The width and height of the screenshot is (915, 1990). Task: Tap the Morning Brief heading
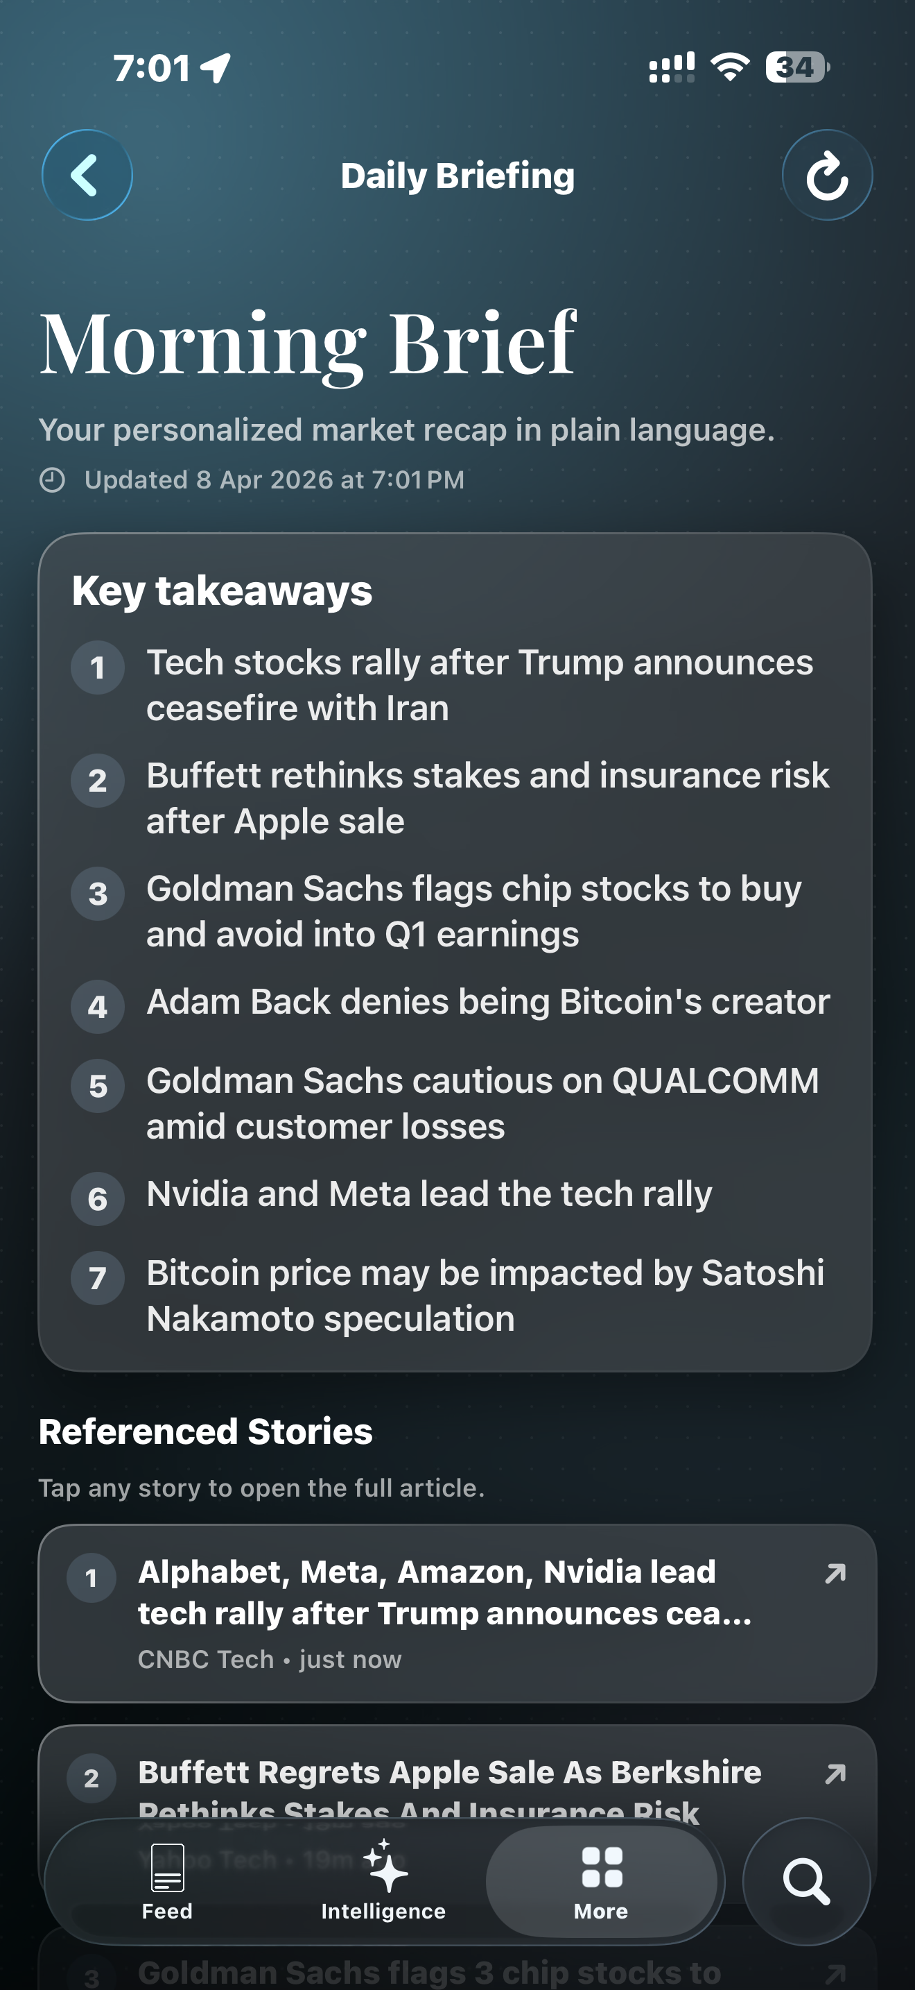click(307, 343)
